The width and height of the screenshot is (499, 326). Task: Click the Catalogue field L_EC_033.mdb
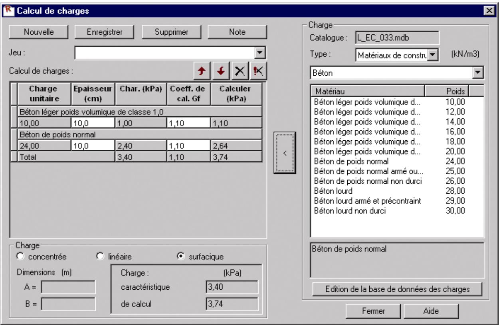point(397,37)
